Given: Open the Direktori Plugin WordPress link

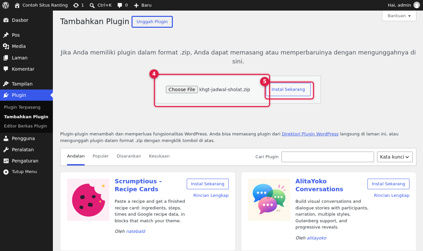Looking at the screenshot, I should click(310, 134).
